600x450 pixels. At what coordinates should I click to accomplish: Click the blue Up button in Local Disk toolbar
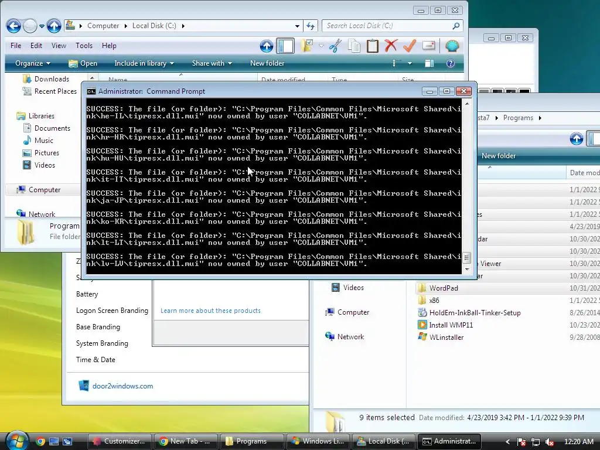click(267, 46)
